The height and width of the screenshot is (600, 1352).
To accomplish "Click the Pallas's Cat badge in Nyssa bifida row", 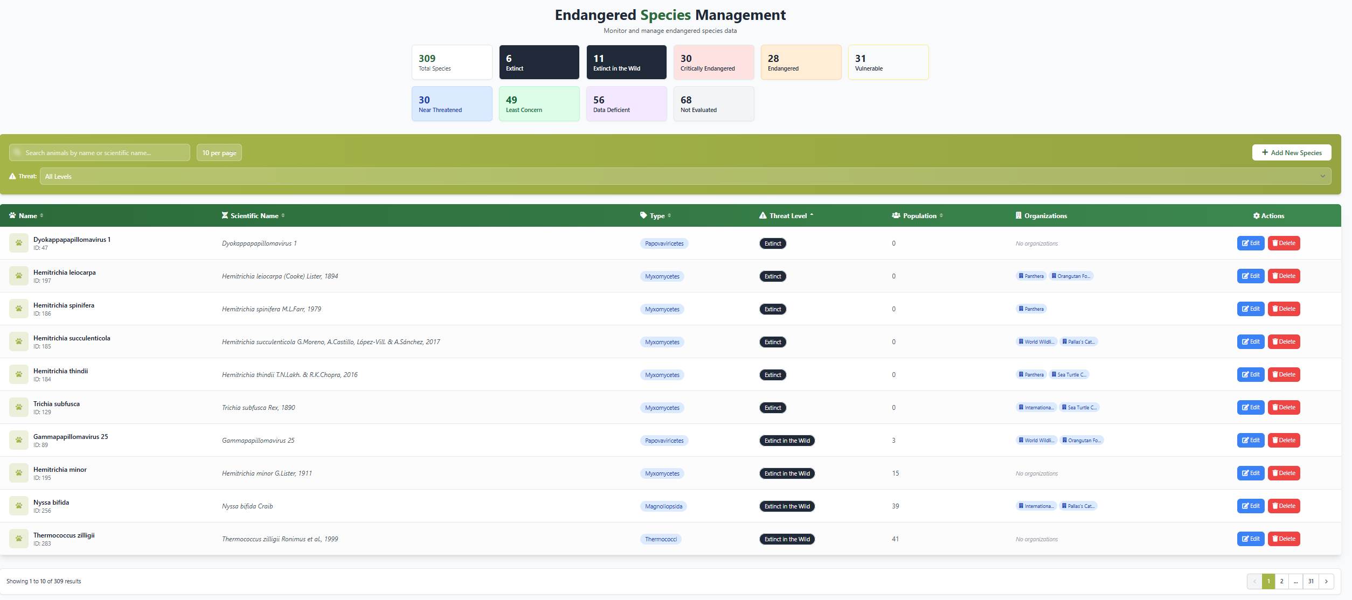I will pos(1078,506).
